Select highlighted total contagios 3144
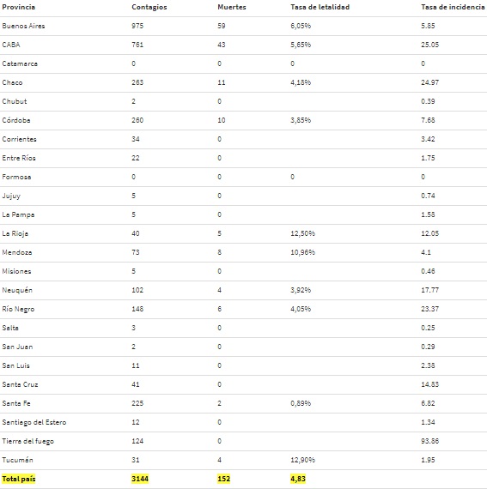 [140, 479]
